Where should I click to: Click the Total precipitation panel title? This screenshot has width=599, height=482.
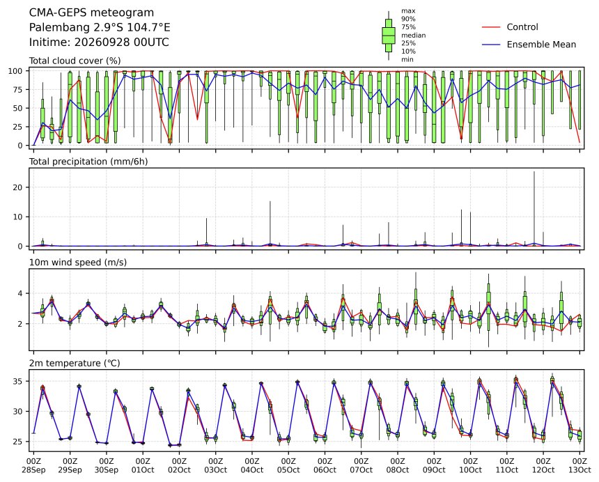(88, 162)
